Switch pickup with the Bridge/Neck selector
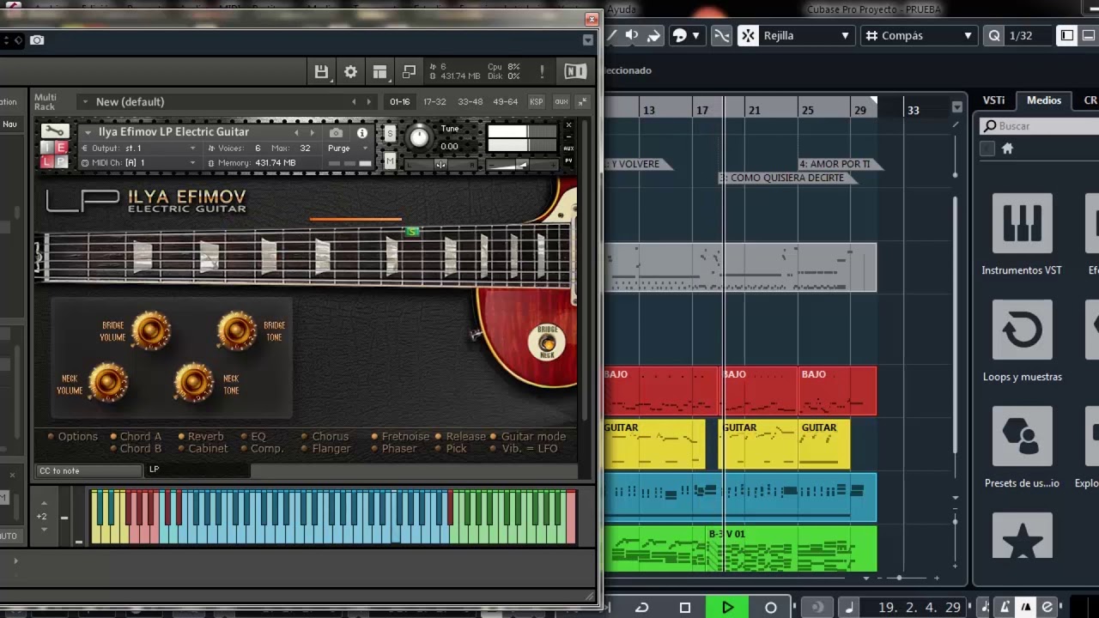Screen dimensions: 1099x618 tap(547, 342)
